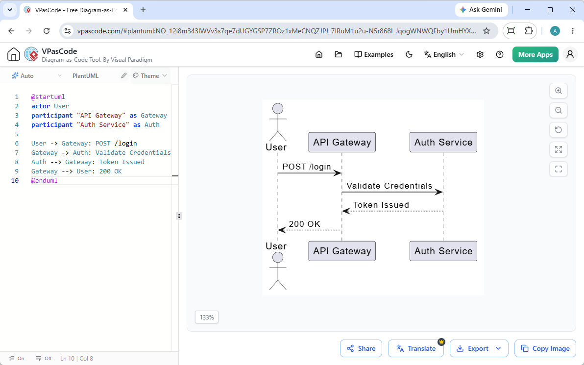Click the Ln 10 | Col 8 indicator

(x=77, y=358)
